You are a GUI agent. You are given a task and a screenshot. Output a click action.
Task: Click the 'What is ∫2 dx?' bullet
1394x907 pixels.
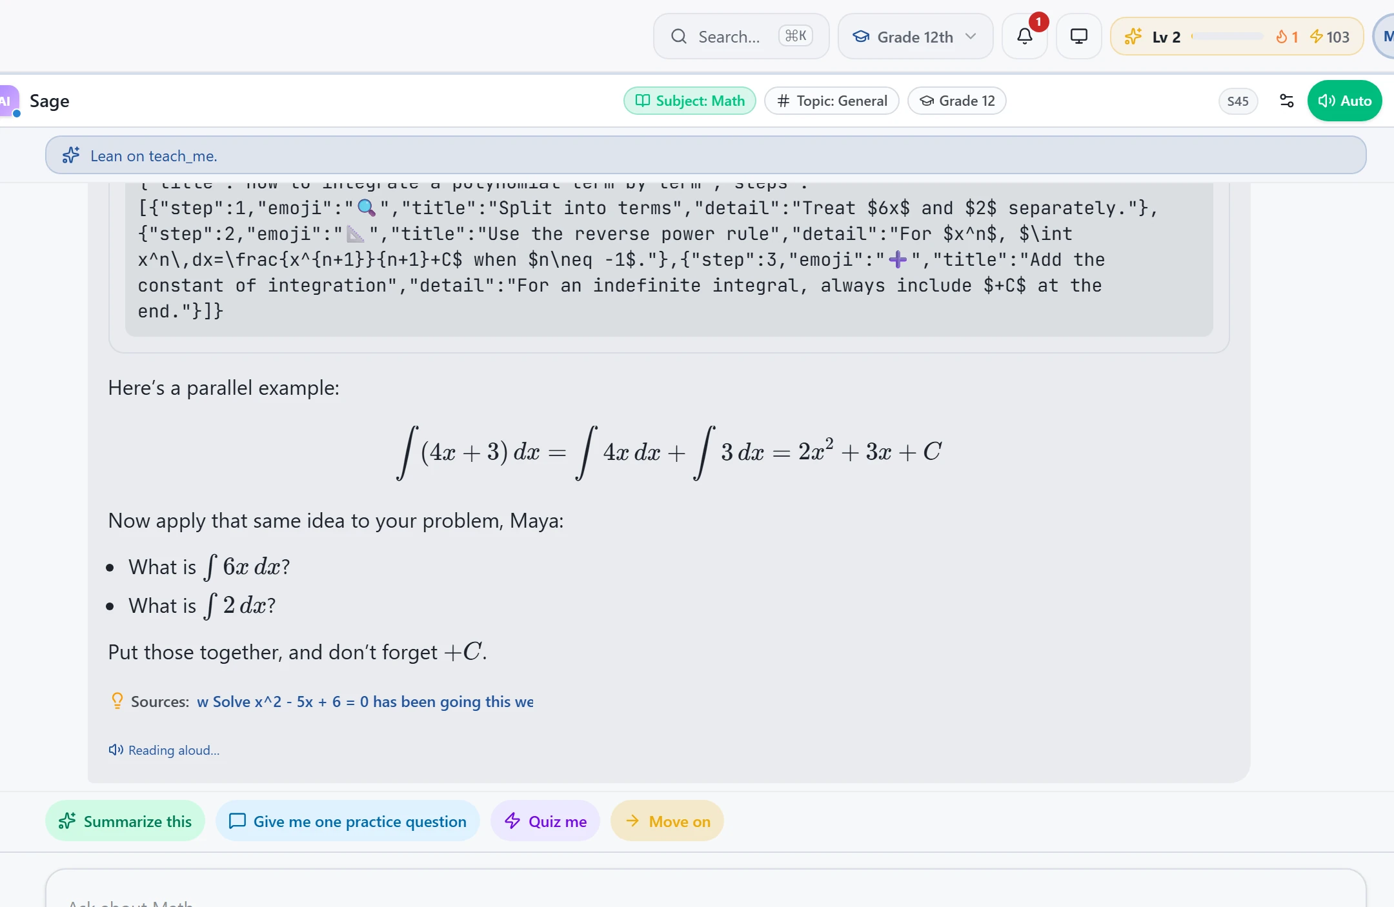pyautogui.click(x=202, y=606)
